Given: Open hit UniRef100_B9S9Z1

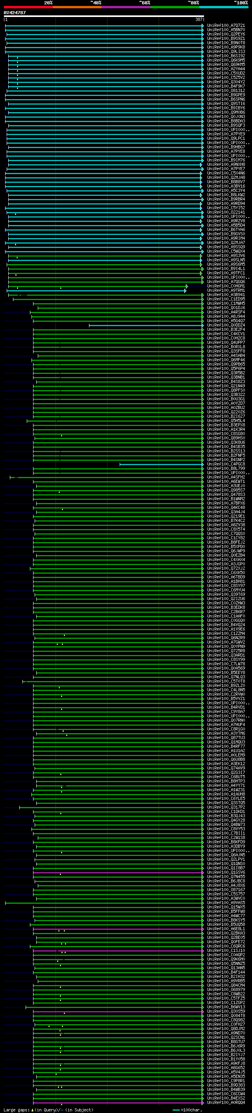Looking at the screenshot, I should tap(226, 38).
